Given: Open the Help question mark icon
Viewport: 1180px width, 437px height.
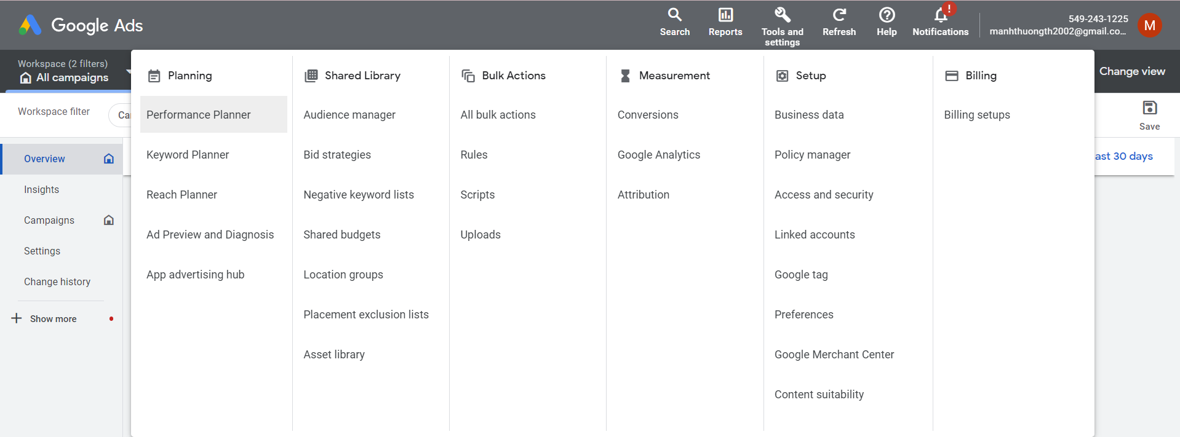Looking at the screenshot, I should click(x=887, y=14).
